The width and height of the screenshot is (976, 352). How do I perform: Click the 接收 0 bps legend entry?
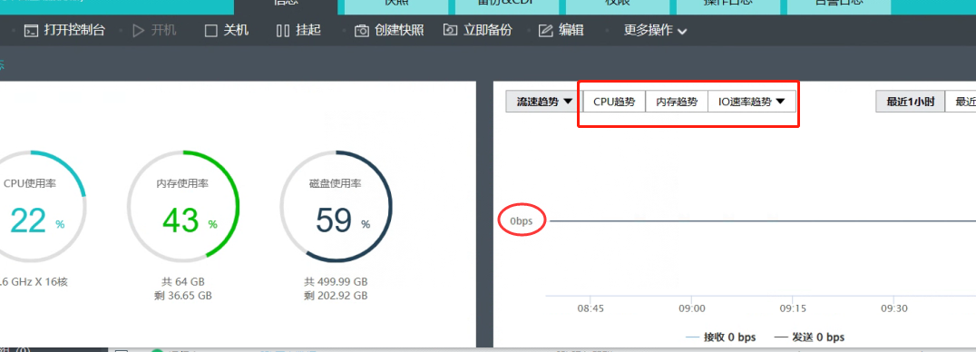tap(720, 337)
